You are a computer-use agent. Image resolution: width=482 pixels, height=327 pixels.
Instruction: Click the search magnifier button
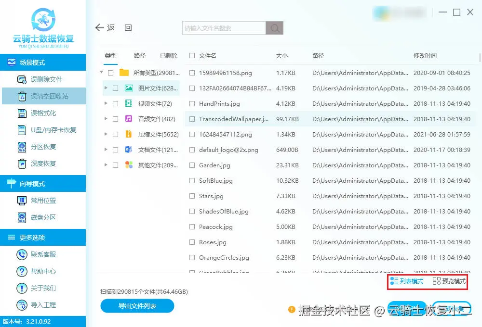coord(275,28)
